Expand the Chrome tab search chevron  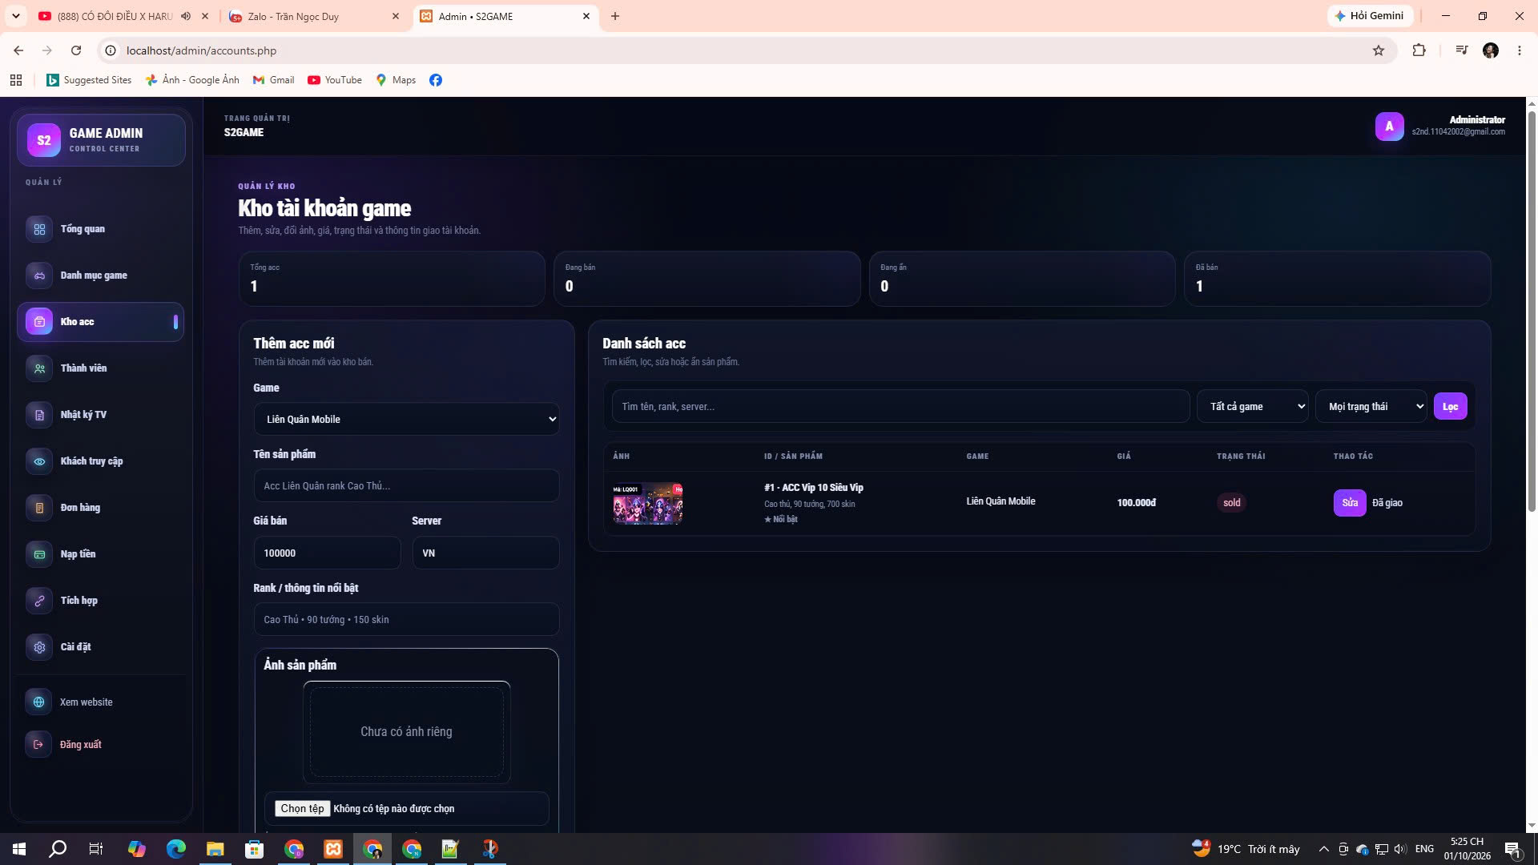click(15, 16)
